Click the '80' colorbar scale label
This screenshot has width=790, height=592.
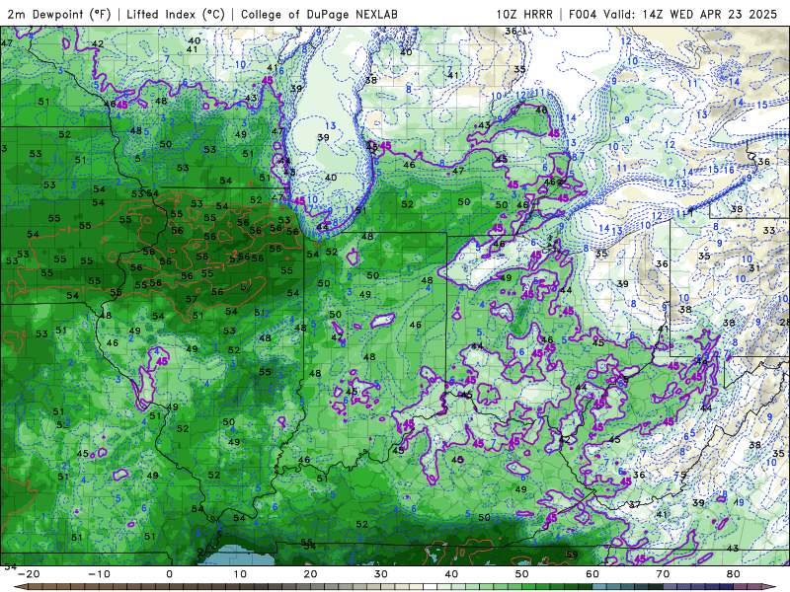(x=734, y=574)
